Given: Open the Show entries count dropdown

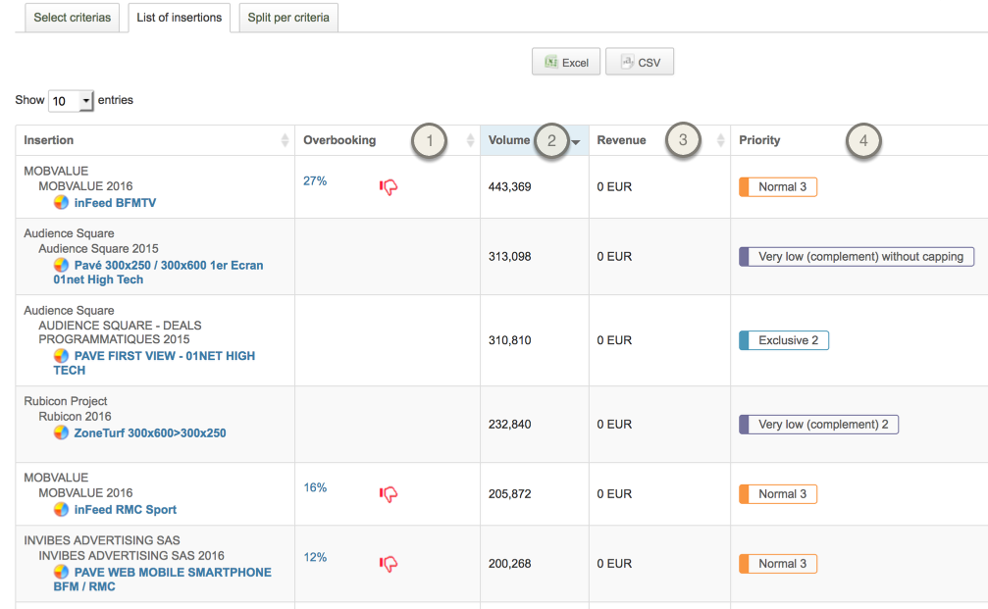Looking at the screenshot, I should point(71,101).
